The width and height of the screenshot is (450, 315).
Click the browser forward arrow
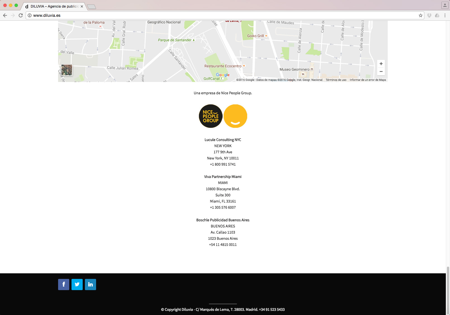(13, 15)
